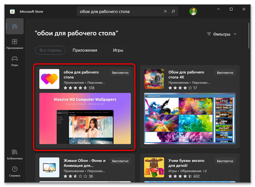Open the user profile avatar

click(193, 11)
